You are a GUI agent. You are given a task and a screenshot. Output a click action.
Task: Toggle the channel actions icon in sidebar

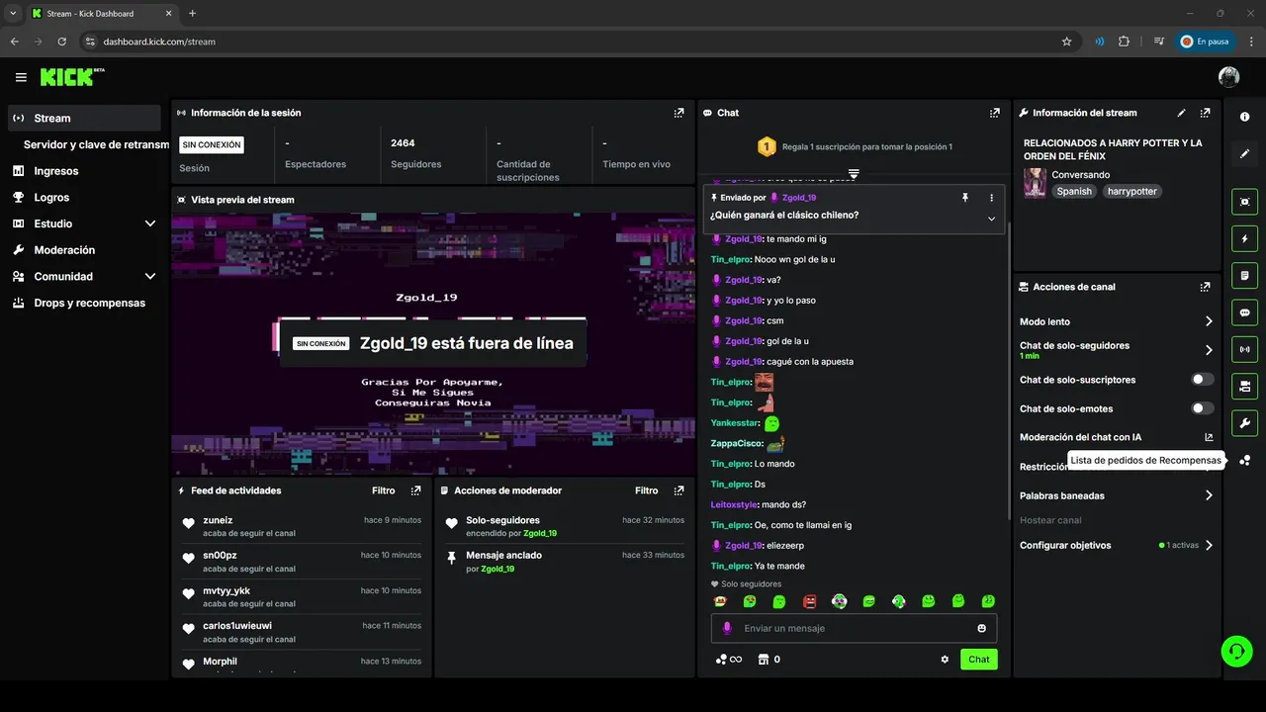(x=1244, y=386)
